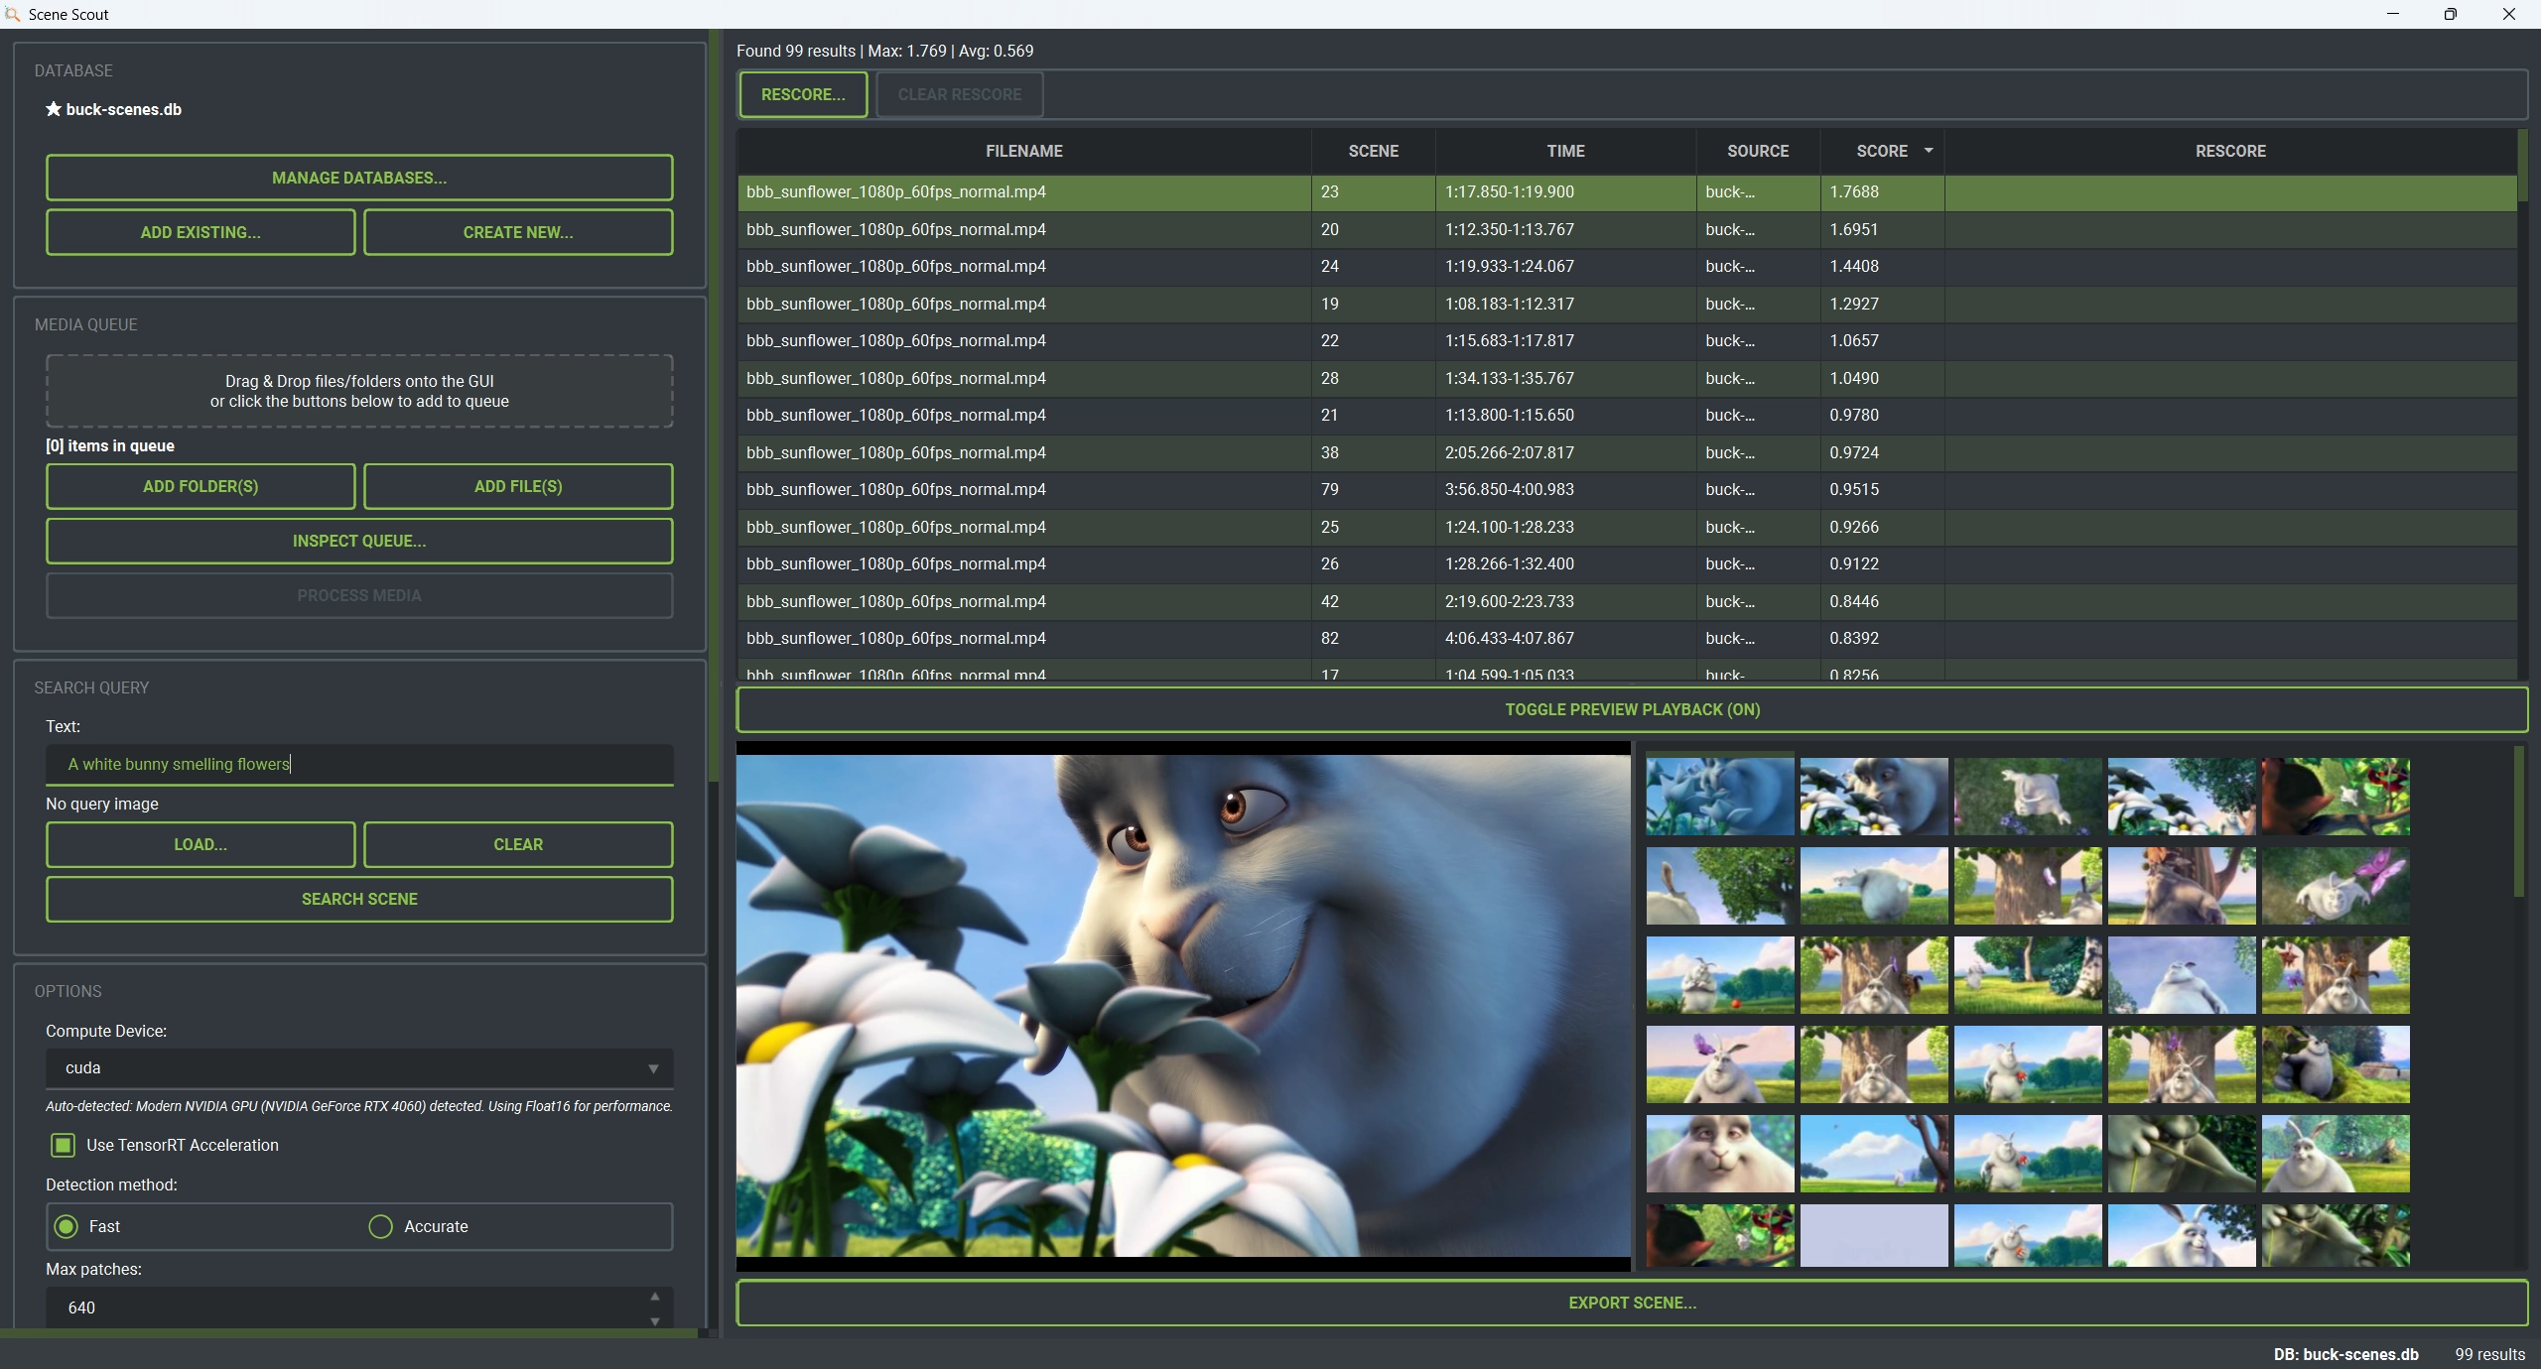Decrease Max patches with down arrow
The image size is (2541, 1369).
(654, 1320)
